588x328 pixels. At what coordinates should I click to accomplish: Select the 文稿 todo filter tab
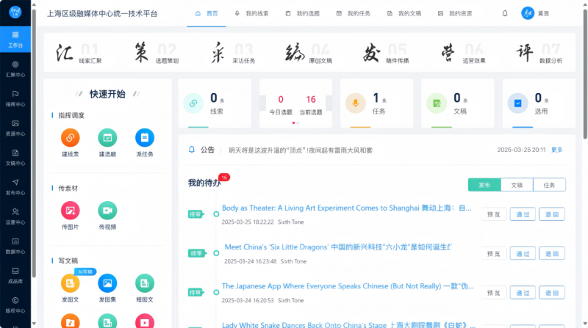point(517,185)
